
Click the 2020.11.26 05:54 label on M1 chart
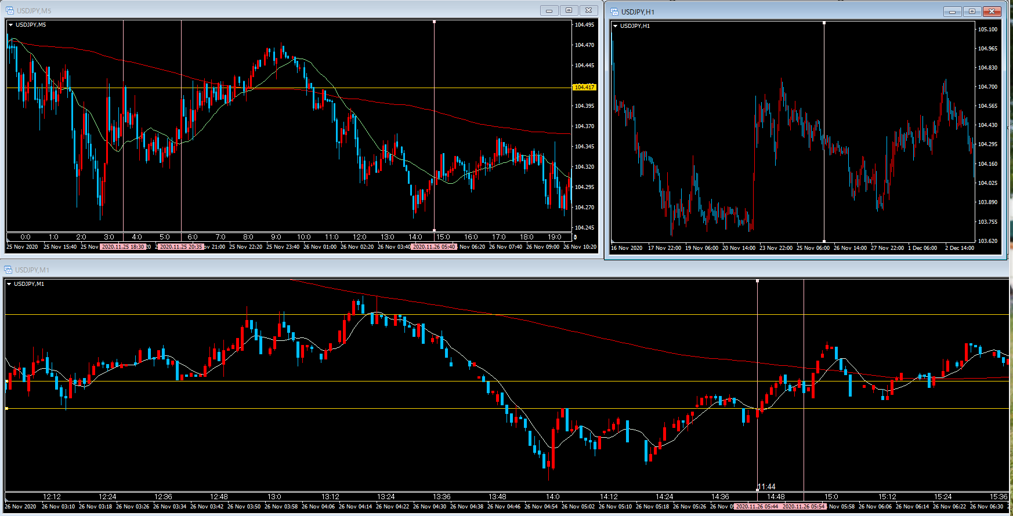click(x=804, y=507)
